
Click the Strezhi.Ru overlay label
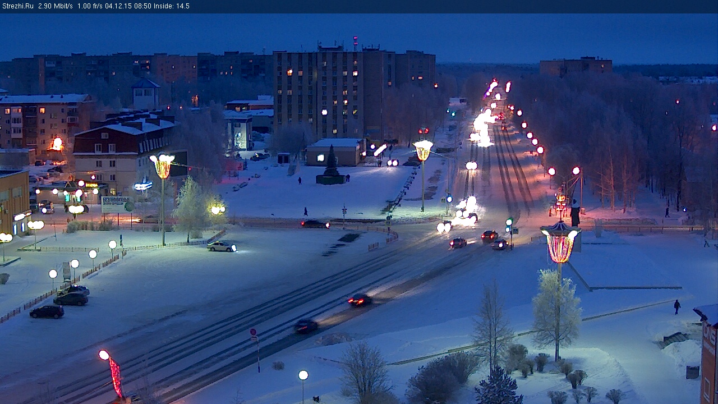[17, 6]
